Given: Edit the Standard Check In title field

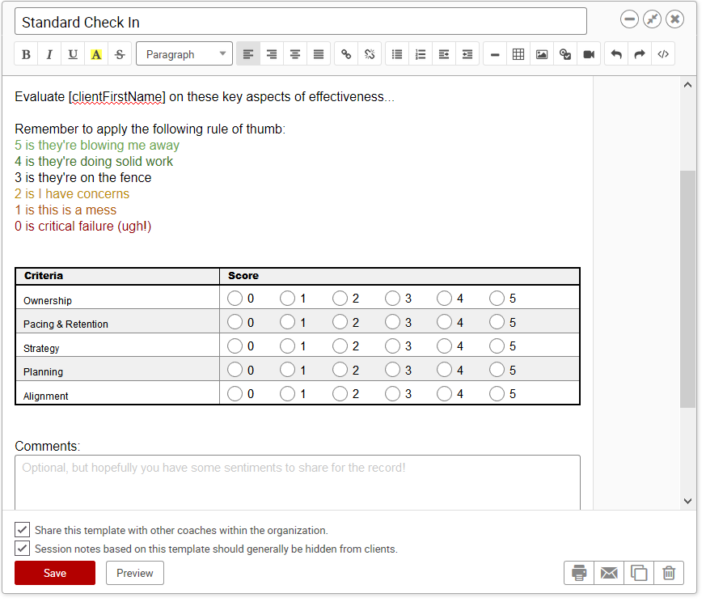Looking at the screenshot, I should [x=301, y=21].
